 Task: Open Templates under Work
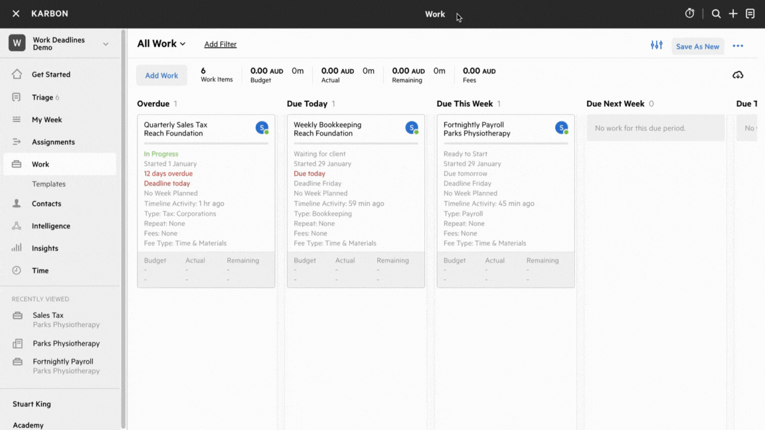coord(48,184)
